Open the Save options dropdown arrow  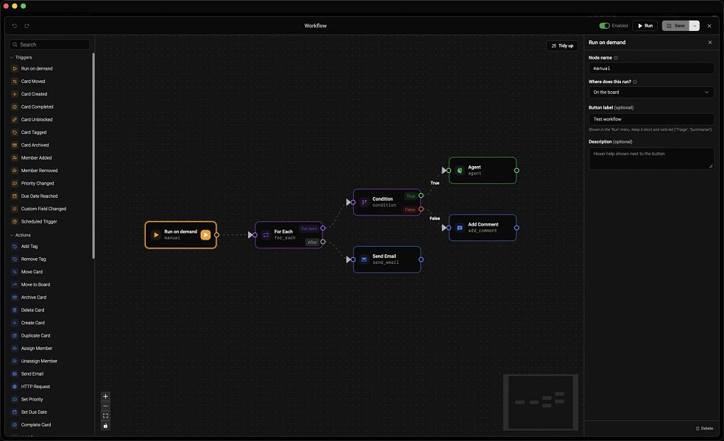pos(695,26)
